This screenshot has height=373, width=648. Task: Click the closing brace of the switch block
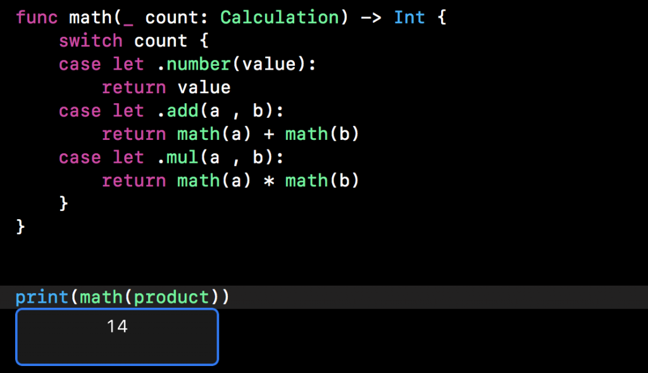coord(63,203)
